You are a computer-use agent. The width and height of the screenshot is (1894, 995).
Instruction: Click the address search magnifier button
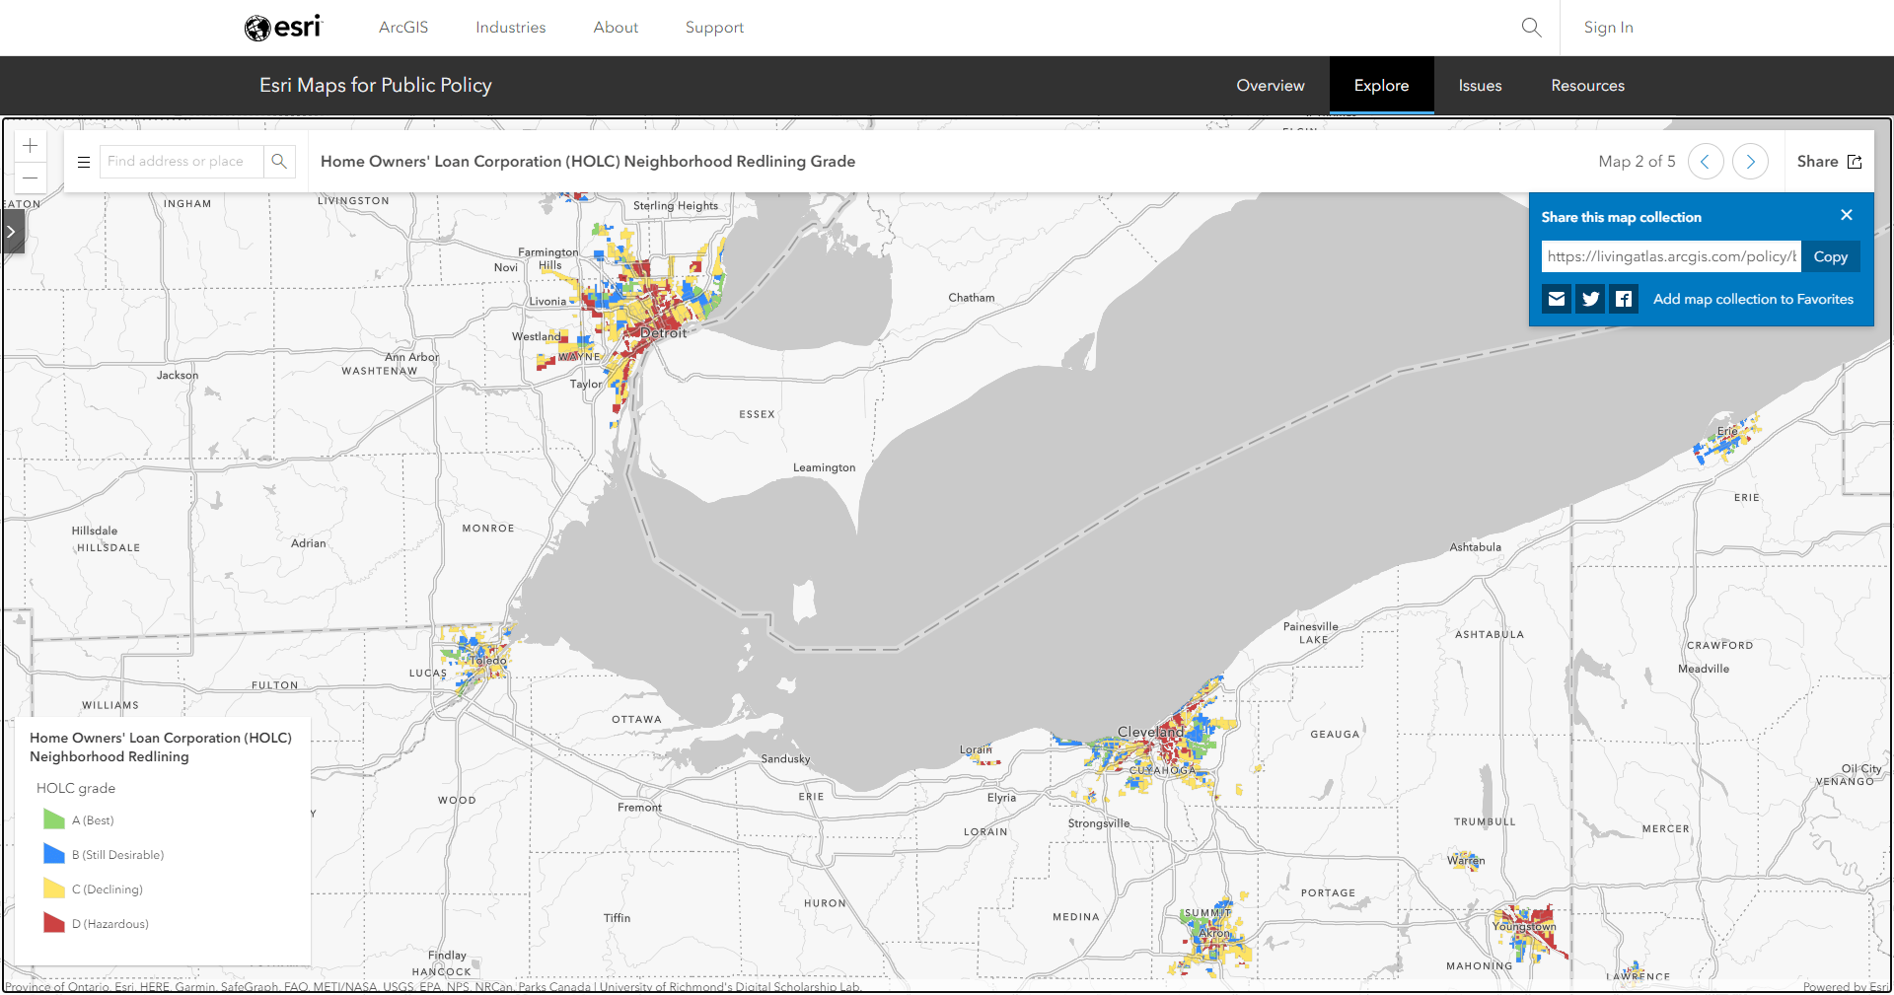click(x=279, y=161)
